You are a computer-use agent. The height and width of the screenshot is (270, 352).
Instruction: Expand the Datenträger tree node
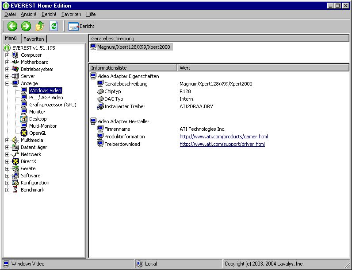7,147
